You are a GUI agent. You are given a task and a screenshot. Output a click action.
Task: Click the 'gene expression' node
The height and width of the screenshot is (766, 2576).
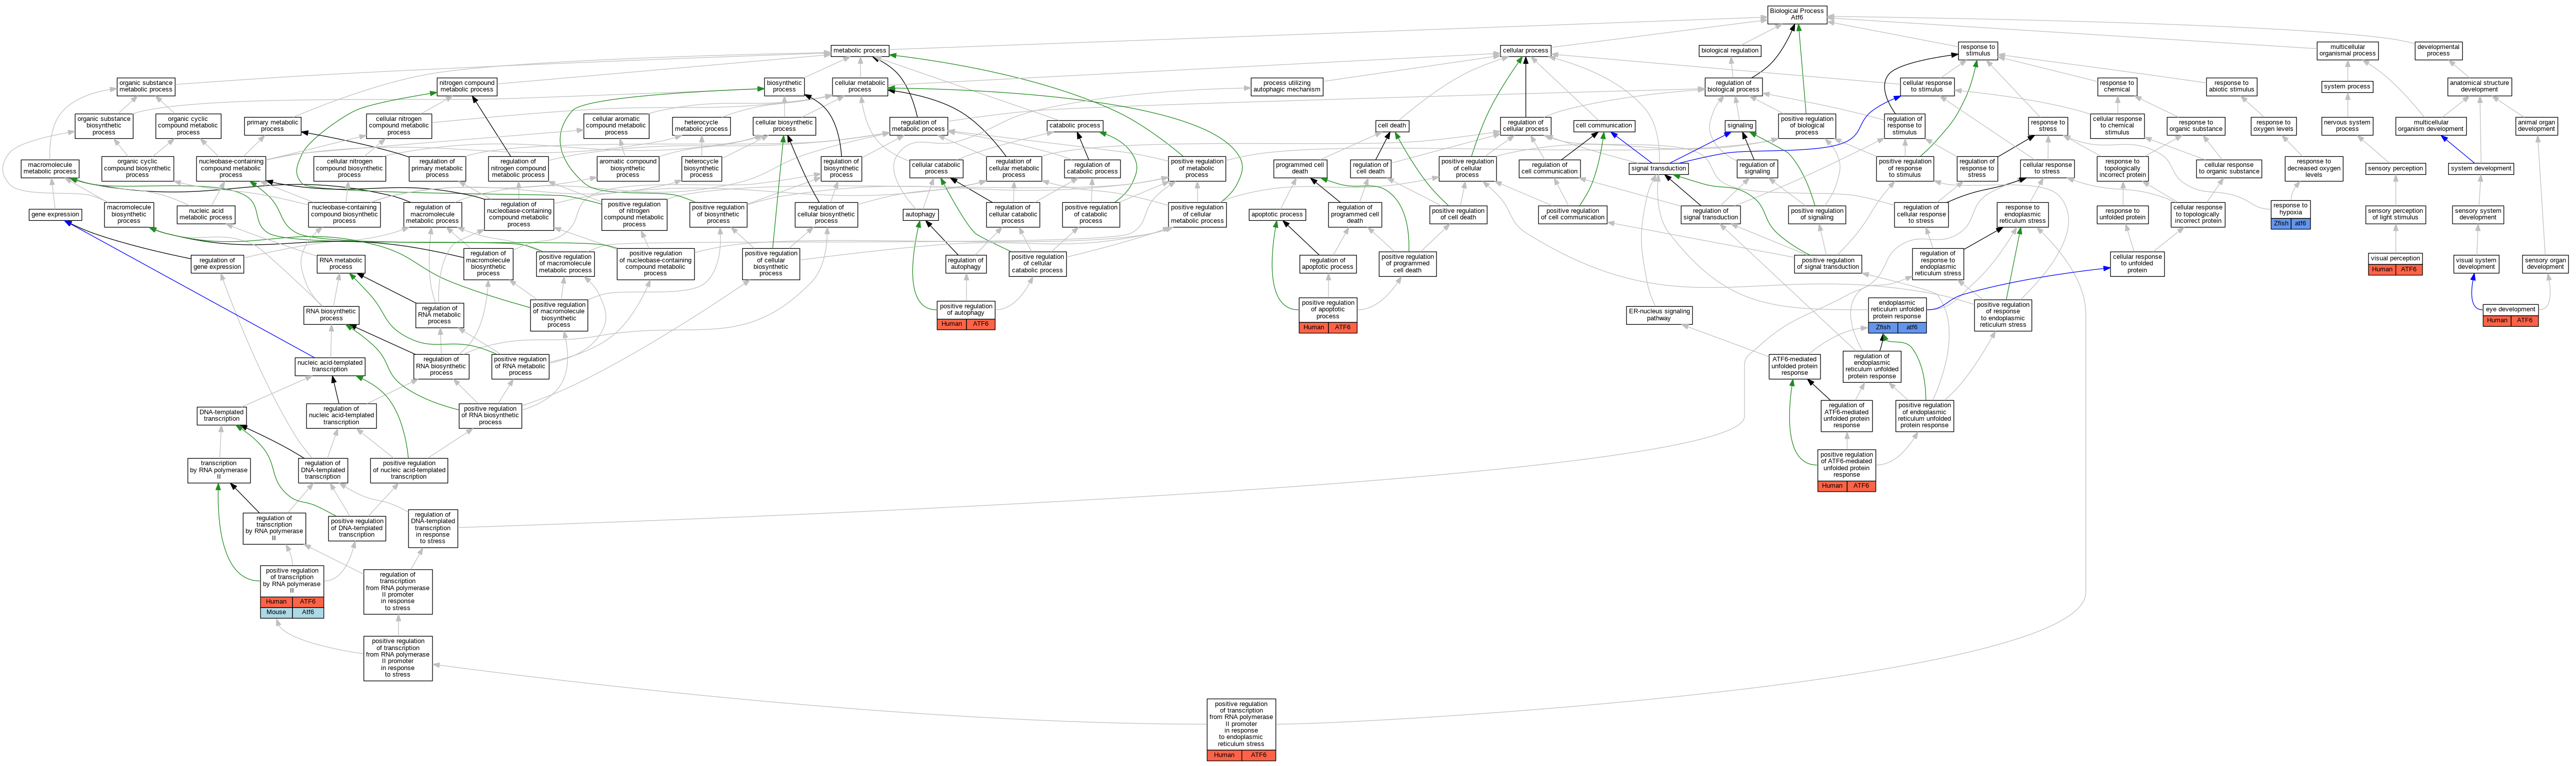pos(55,214)
